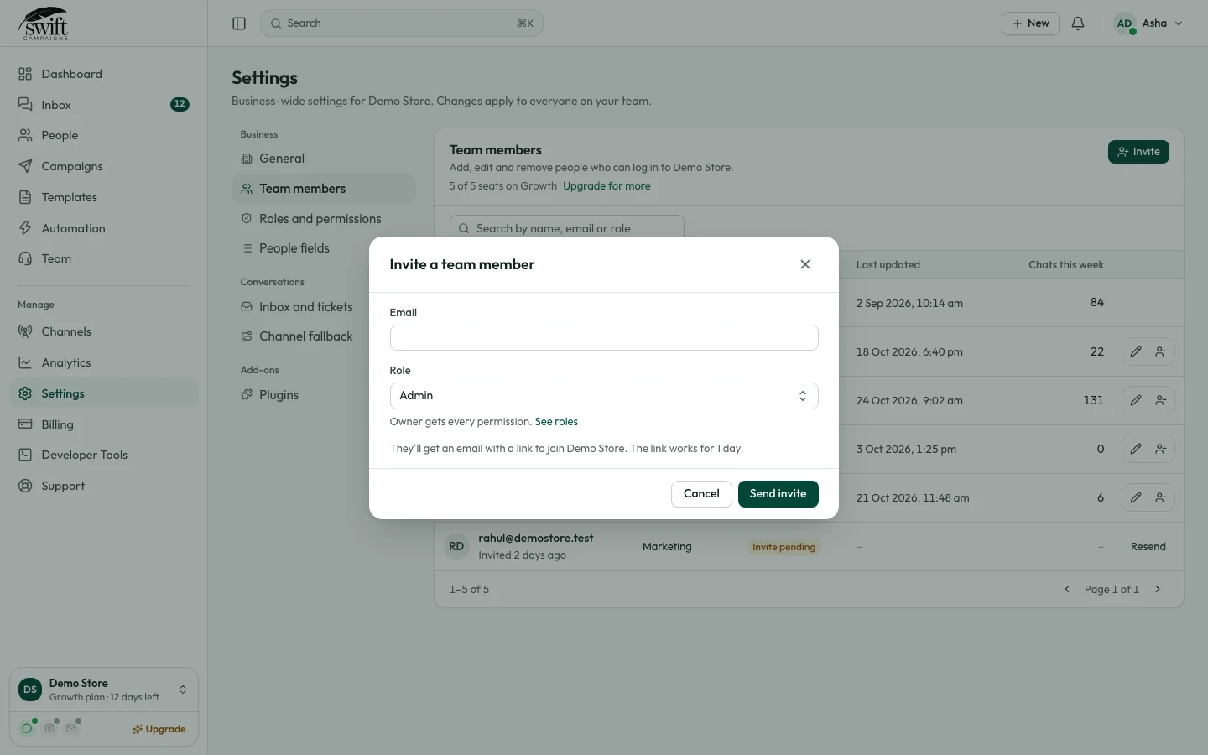Open Developer Tools in the sidebar
Viewport: 1208px width, 755px height.
point(104,455)
